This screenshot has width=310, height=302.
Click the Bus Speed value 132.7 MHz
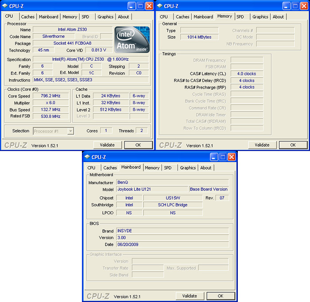click(x=51, y=109)
